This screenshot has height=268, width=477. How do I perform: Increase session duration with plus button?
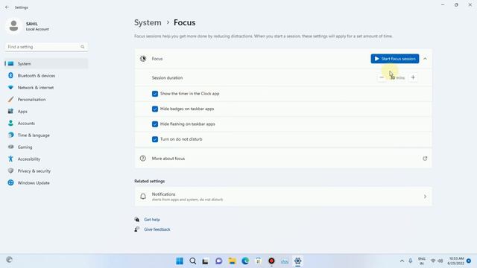tap(413, 77)
